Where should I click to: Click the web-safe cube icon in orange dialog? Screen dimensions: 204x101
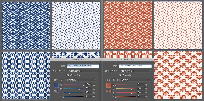[107, 91]
